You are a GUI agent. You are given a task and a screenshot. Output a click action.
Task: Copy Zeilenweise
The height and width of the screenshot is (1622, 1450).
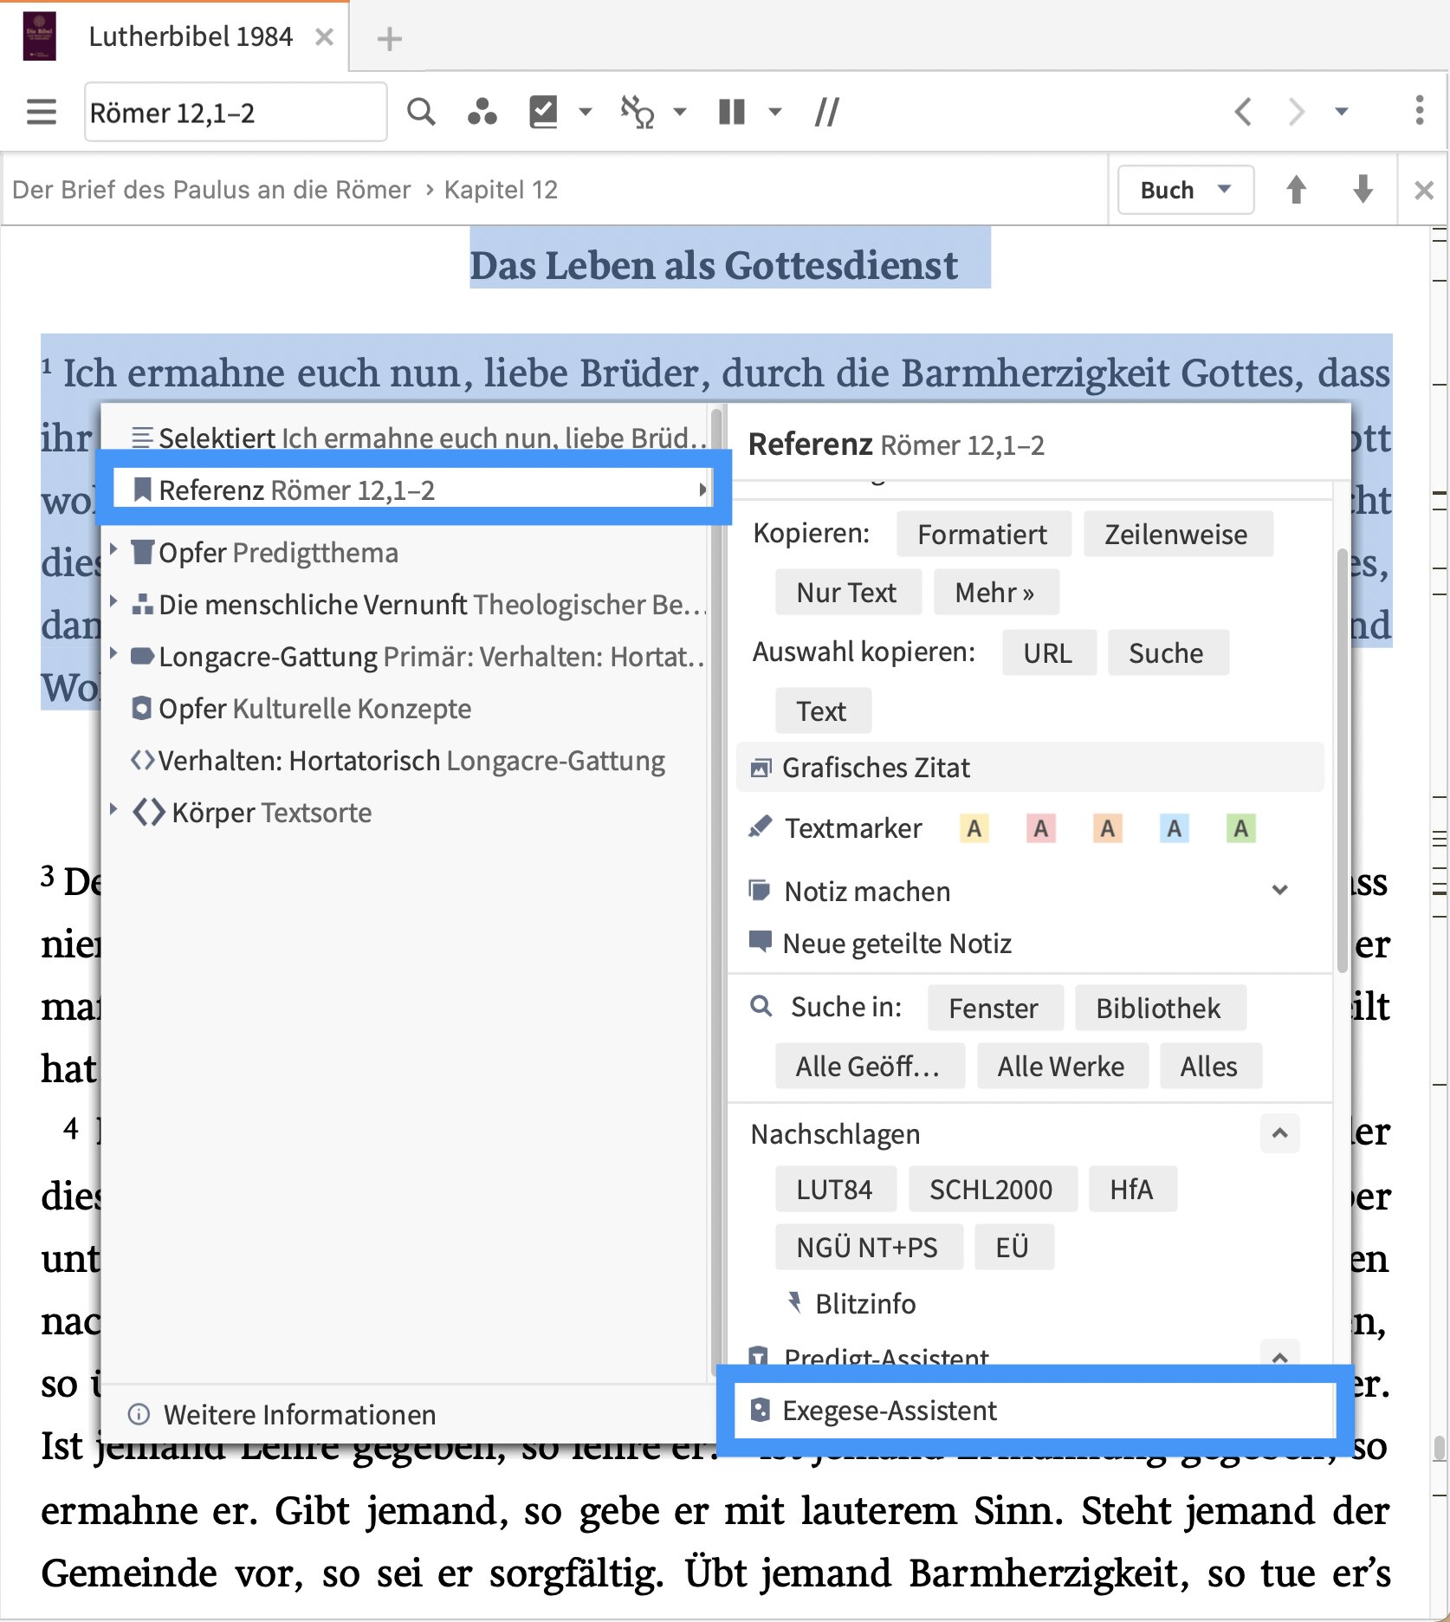[x=1176, y=534]
